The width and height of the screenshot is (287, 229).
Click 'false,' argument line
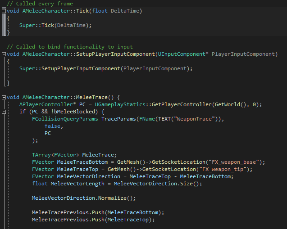tap(54, 126)
